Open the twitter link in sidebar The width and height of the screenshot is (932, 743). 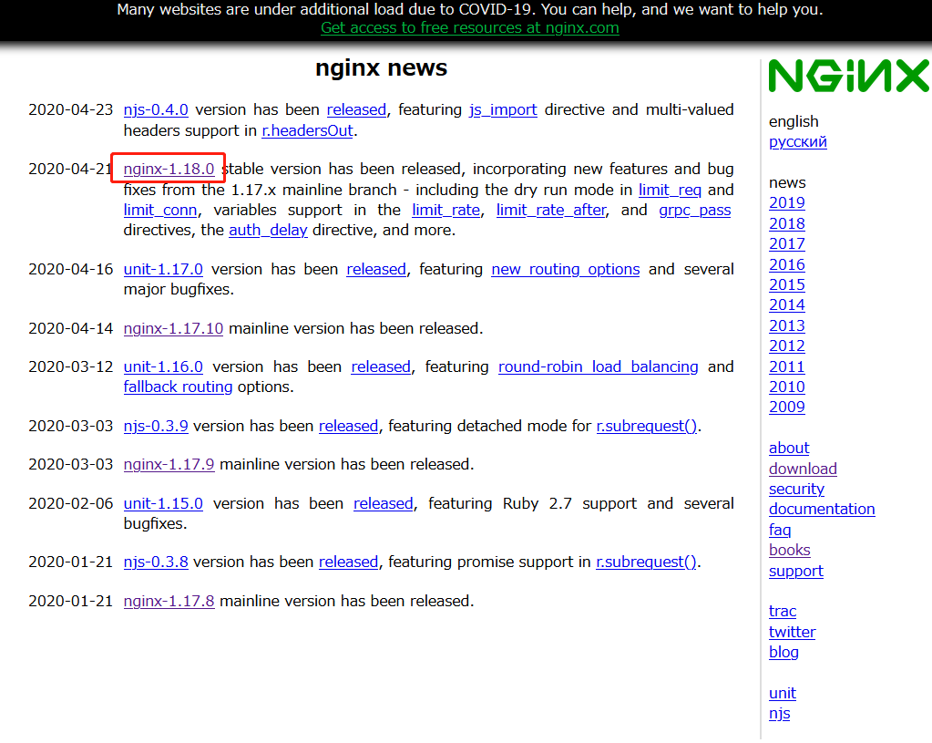pyautogui.click(x=792, y=632)
